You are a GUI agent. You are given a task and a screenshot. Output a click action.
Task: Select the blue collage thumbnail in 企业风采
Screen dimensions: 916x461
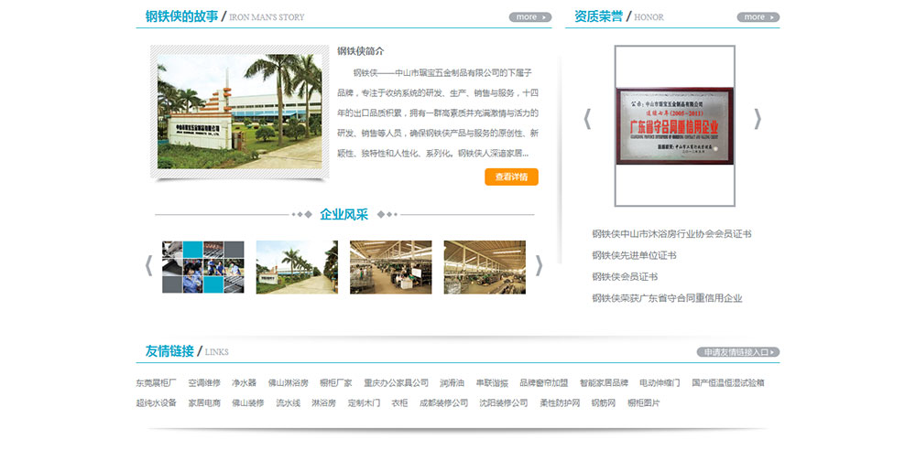(203, 267)
